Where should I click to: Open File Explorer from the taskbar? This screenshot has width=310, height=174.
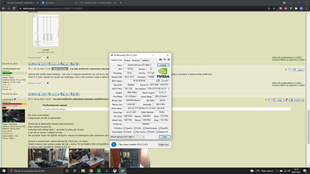pos(83,171)
